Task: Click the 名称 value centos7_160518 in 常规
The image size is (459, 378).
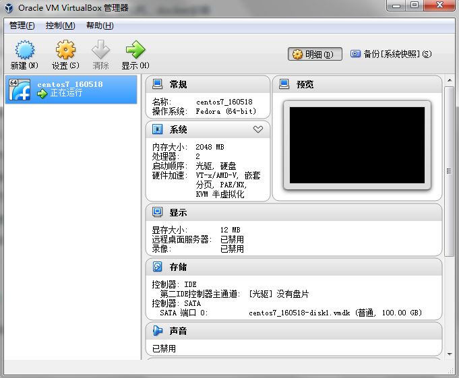Action: [x=224, y=102]
